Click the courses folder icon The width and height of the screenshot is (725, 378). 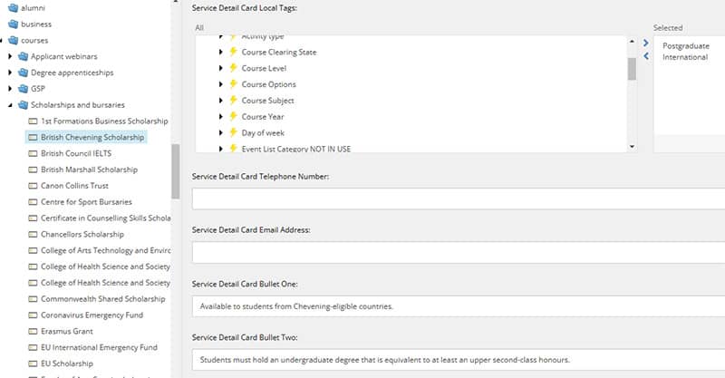coord(14,40)
